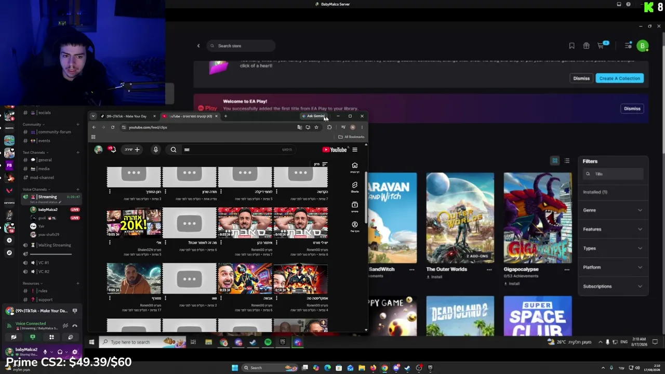Click the Windows Start button on bottom taskbar
Screen dimensions: 665x374
tap(235, 368)
